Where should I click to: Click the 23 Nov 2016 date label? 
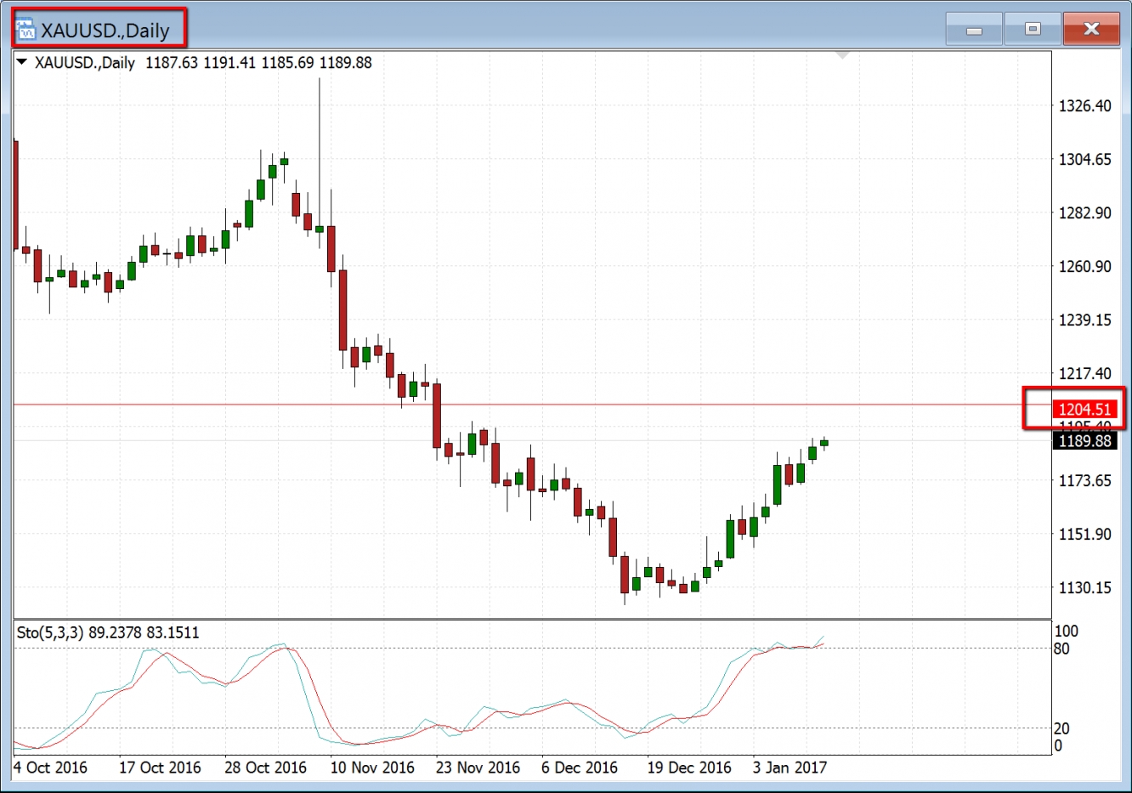(478, 768)
